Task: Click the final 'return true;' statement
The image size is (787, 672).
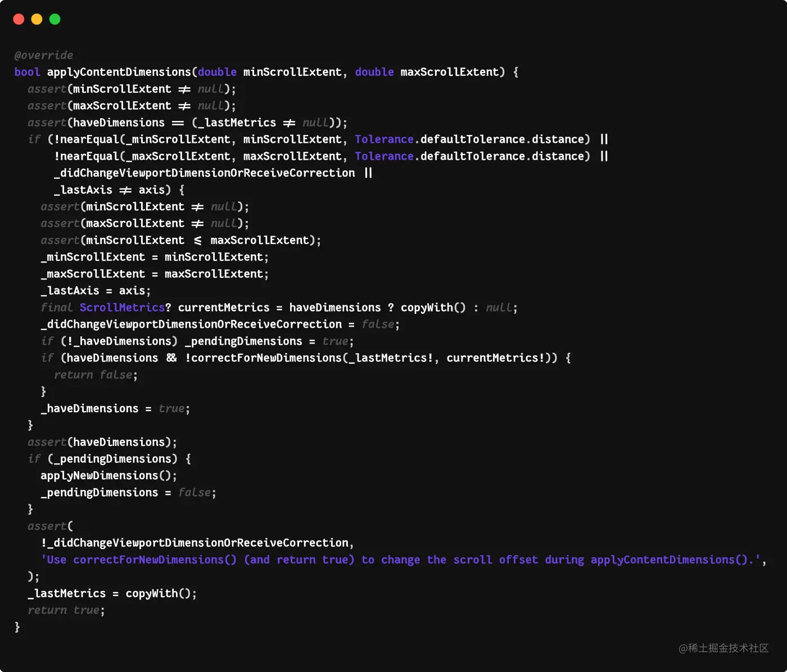Action: [x=66, y=610]
